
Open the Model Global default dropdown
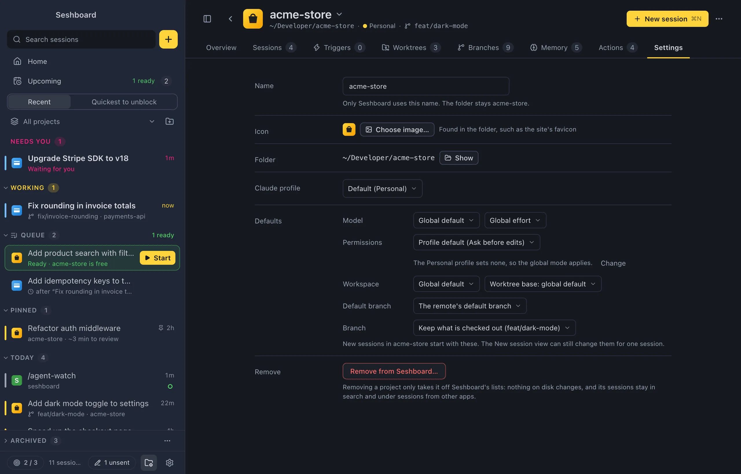(x=446, y=220)
